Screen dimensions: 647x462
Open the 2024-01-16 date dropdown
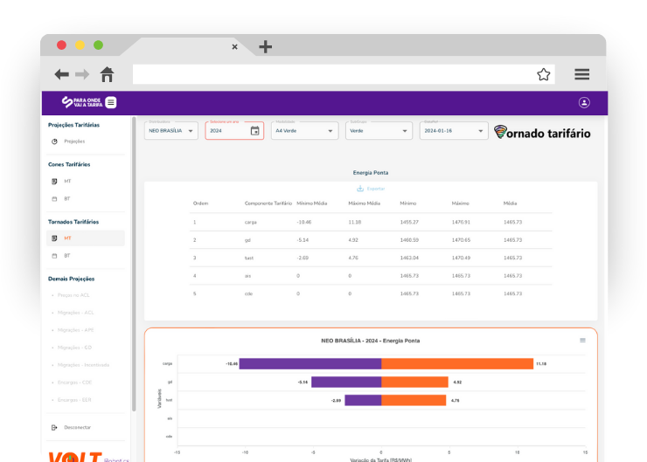pos(453,131)
